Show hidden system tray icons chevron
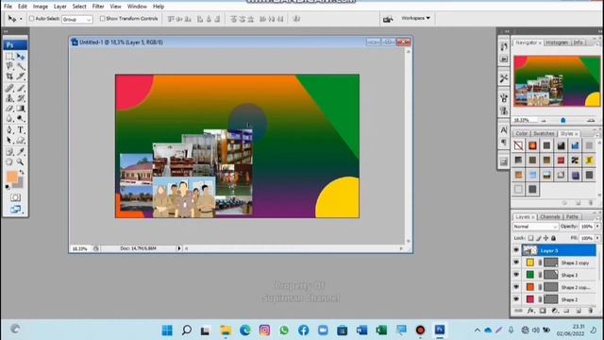The height and width of the screenshot is (340, 604). [478, 331]
